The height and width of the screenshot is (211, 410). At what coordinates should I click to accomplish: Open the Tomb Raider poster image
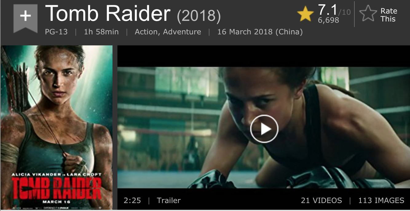pyautogui.click(x=57, y=127)
